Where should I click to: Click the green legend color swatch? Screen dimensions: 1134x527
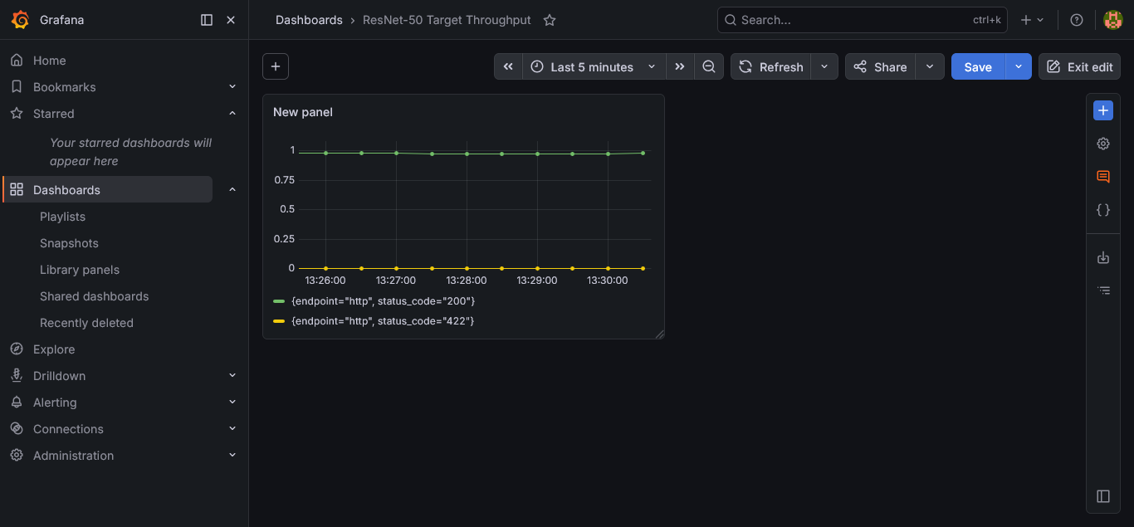point(279,300)
